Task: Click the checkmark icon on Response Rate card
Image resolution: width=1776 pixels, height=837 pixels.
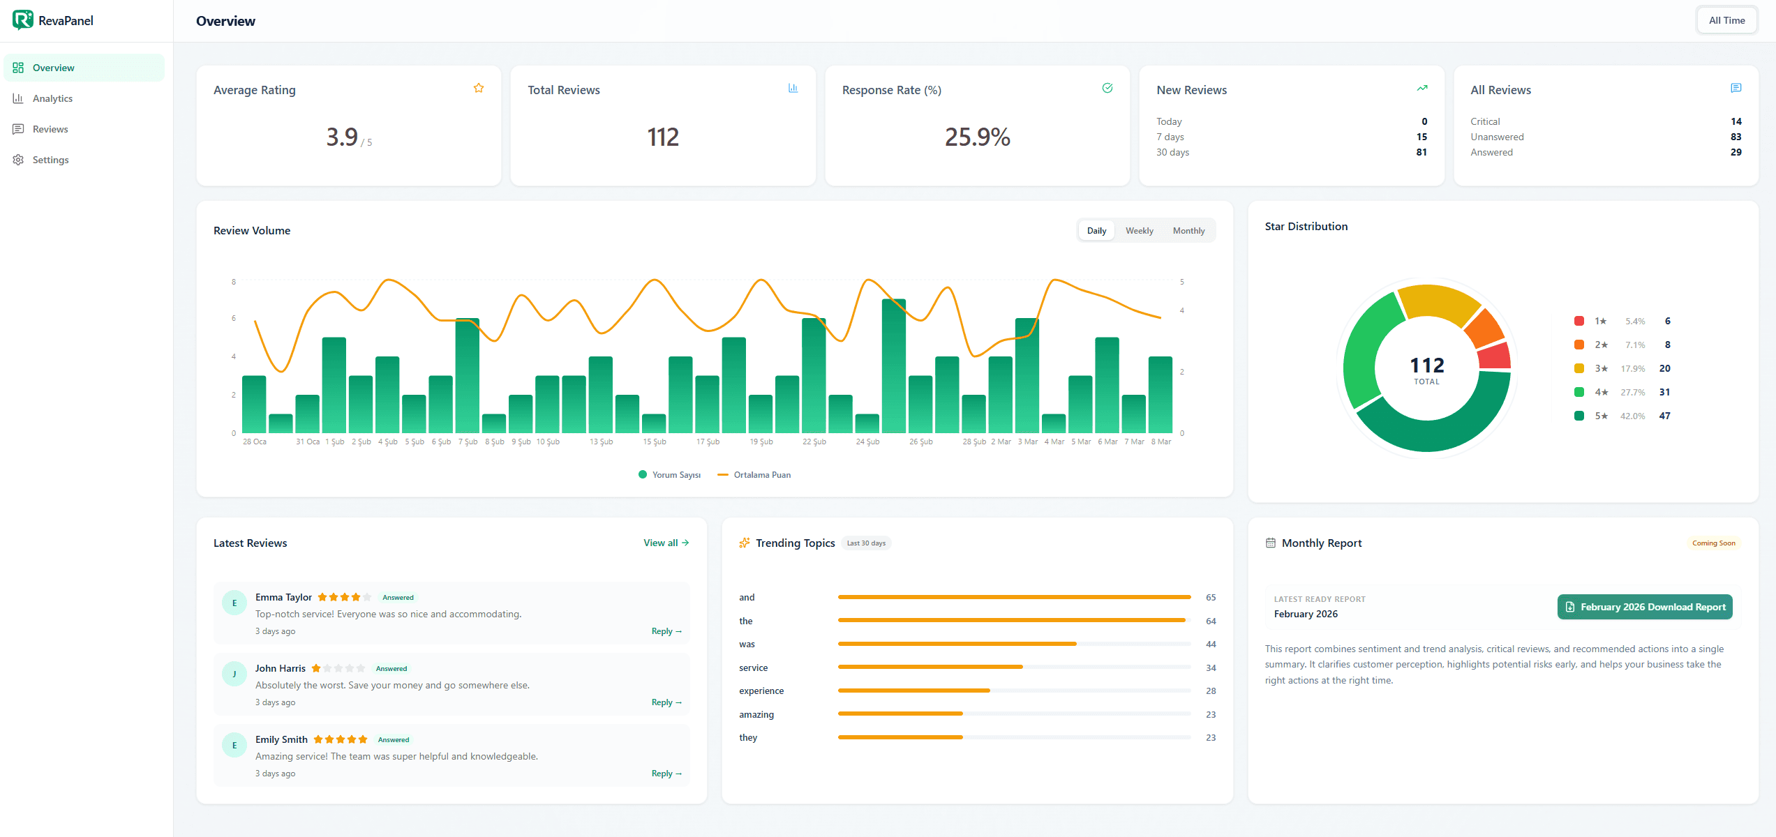Action: point(1107,88)
